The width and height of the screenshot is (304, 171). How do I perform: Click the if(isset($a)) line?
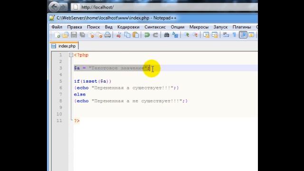pyautogui.click(x=93, y=81)
